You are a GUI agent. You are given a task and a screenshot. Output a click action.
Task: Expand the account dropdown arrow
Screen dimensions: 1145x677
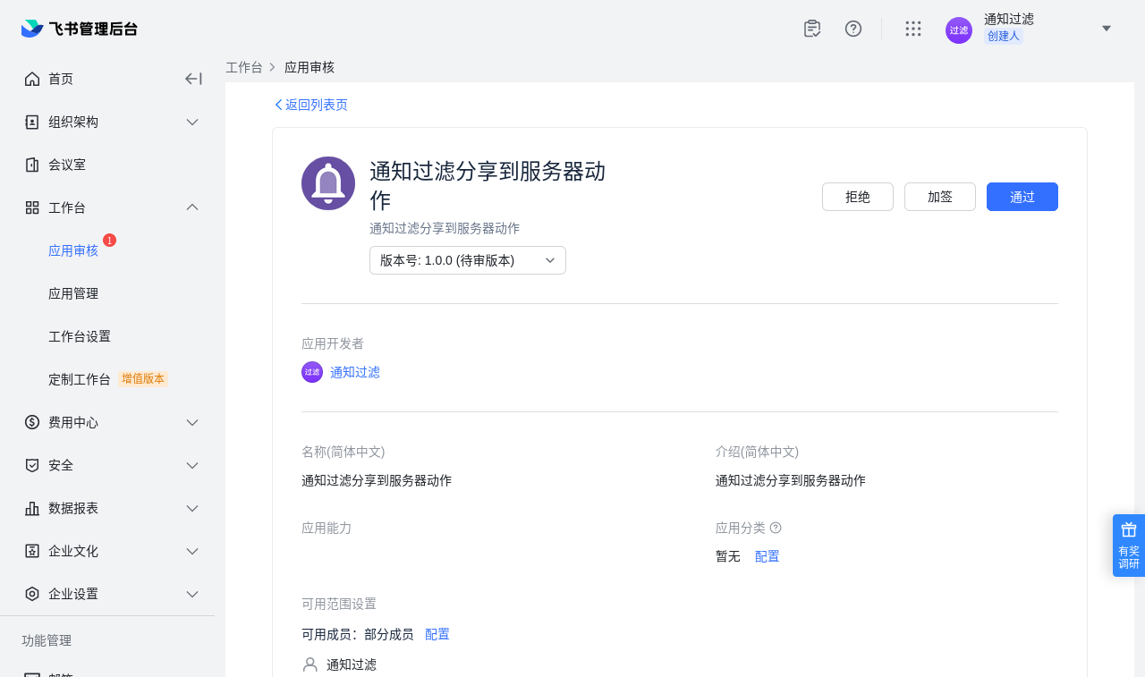1107,29
